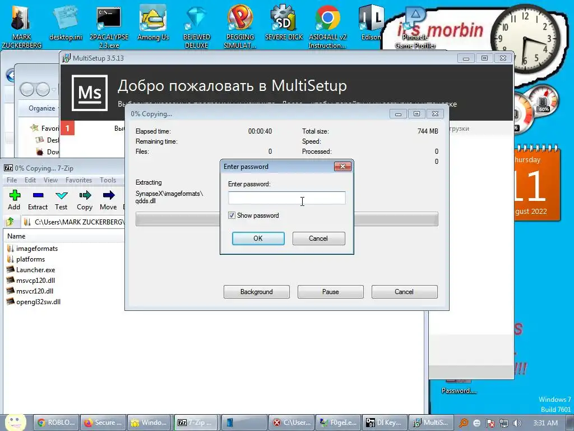Open the Organize menu in Explorer window
Image resolution: width=574 pixels, height=431 pixels.
coord(41,108)
